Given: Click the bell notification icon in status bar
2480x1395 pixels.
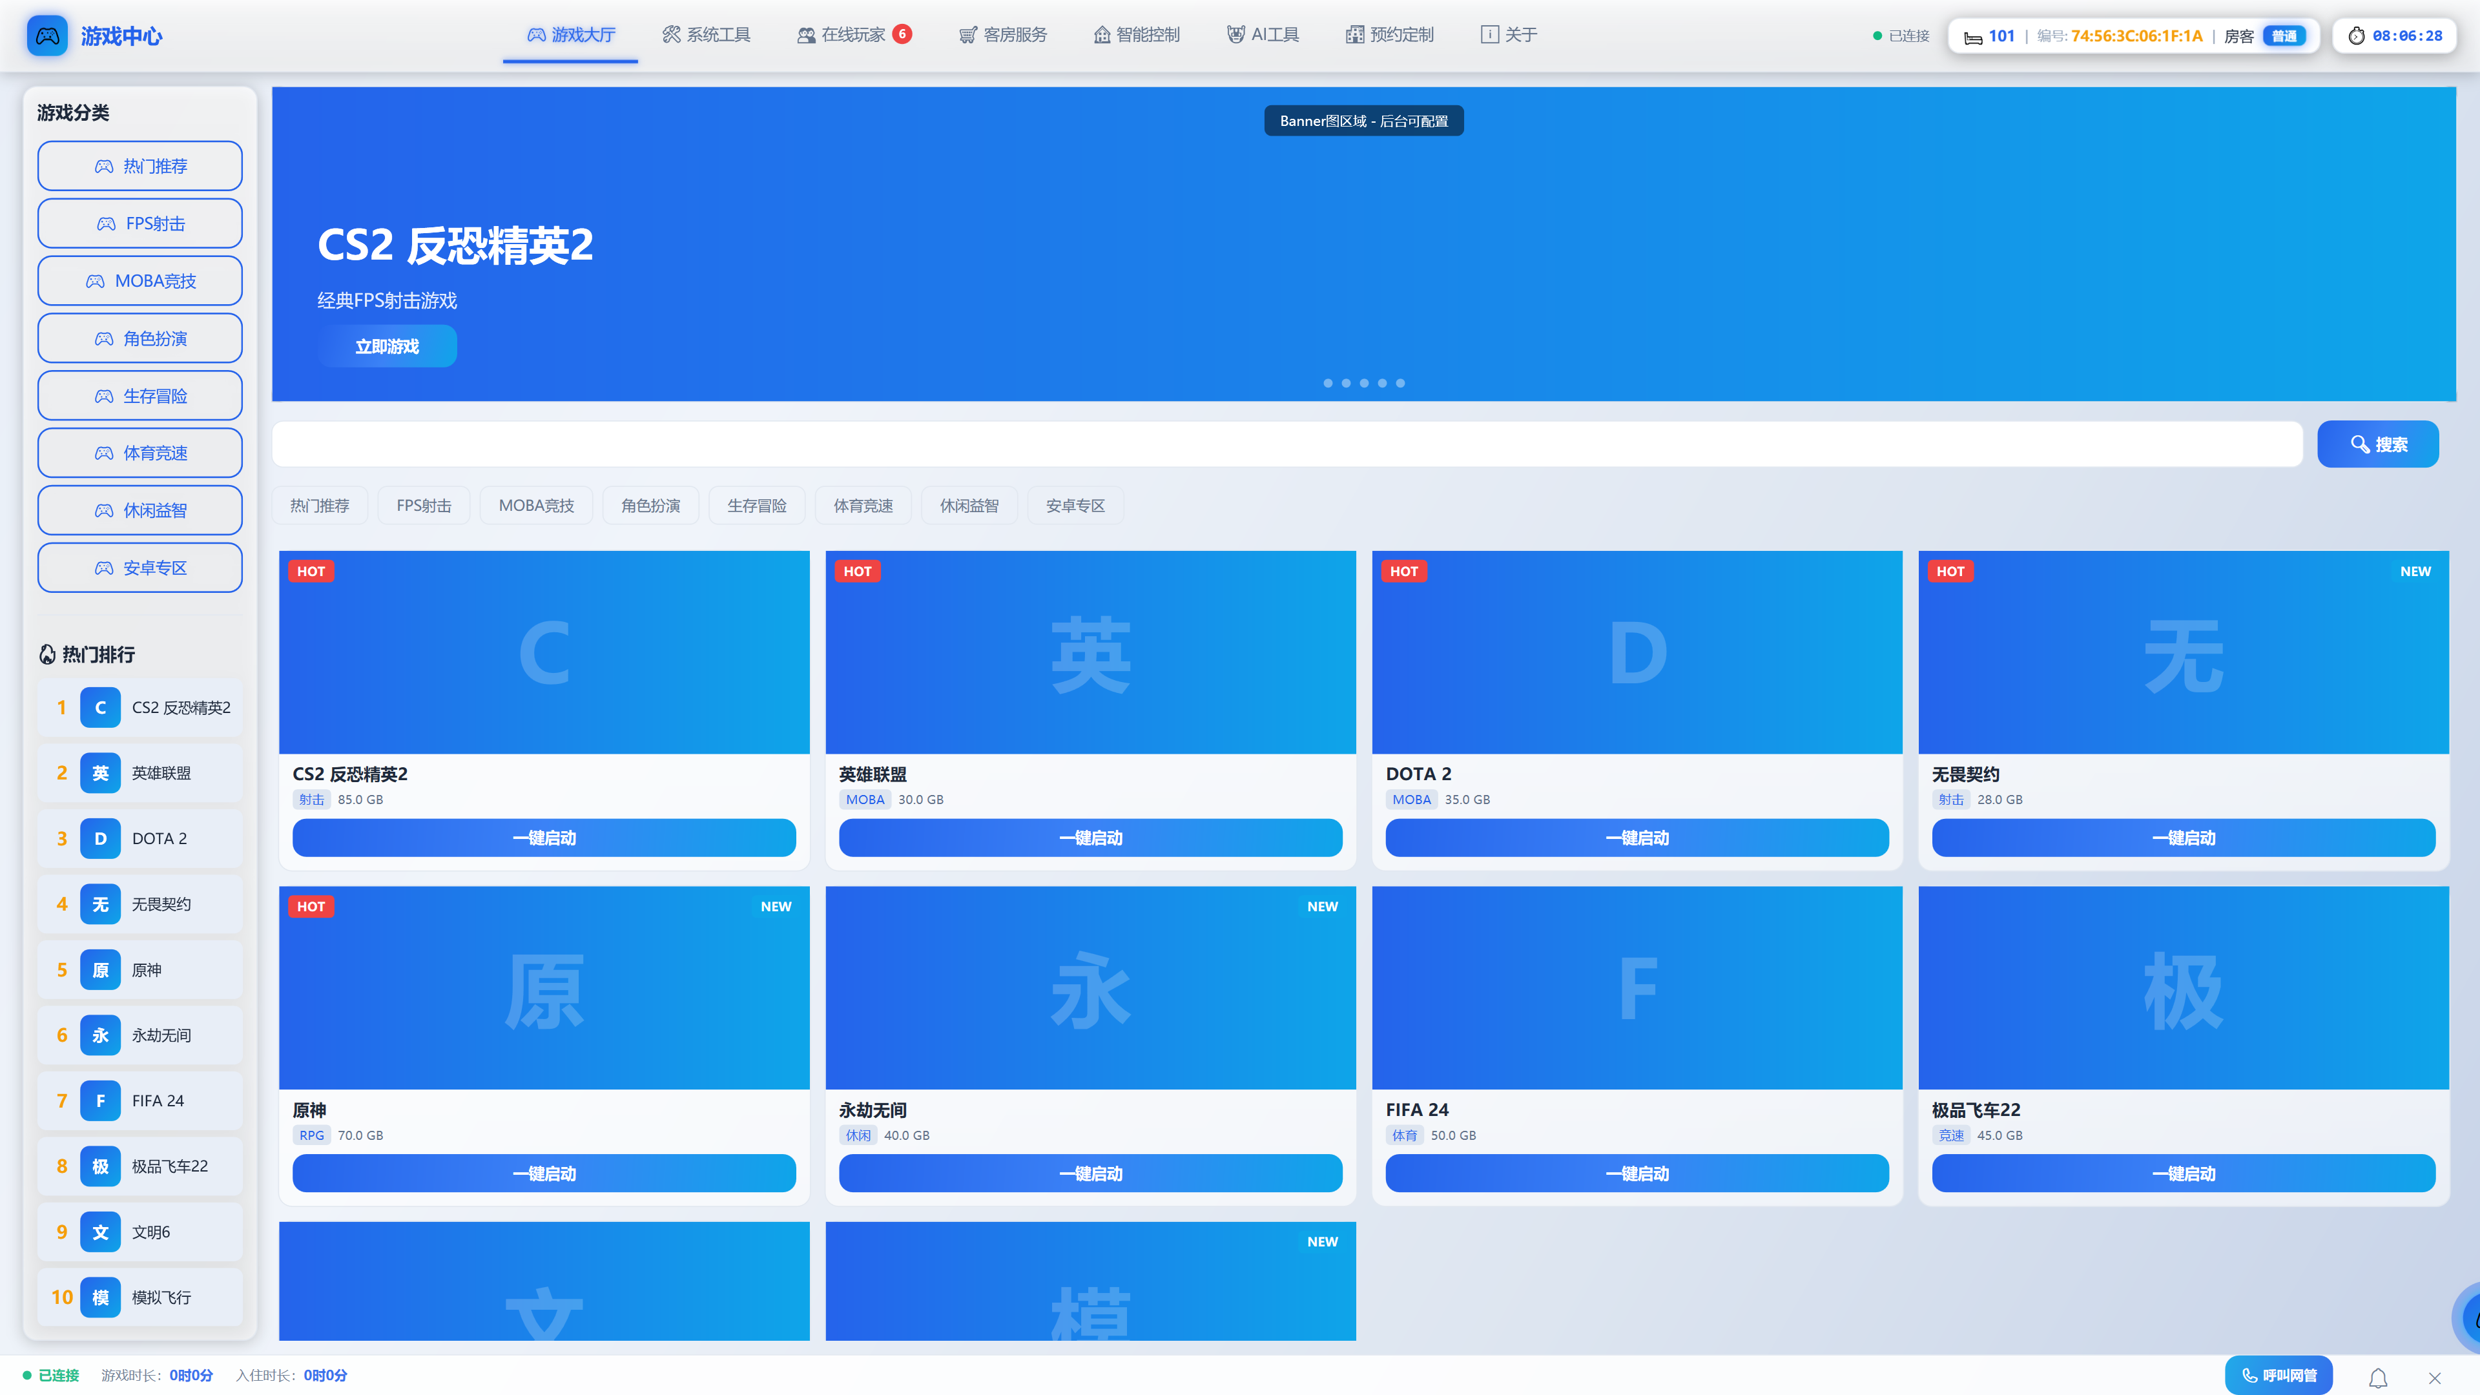Looking at the screenshot, I should [2378, 1378].
